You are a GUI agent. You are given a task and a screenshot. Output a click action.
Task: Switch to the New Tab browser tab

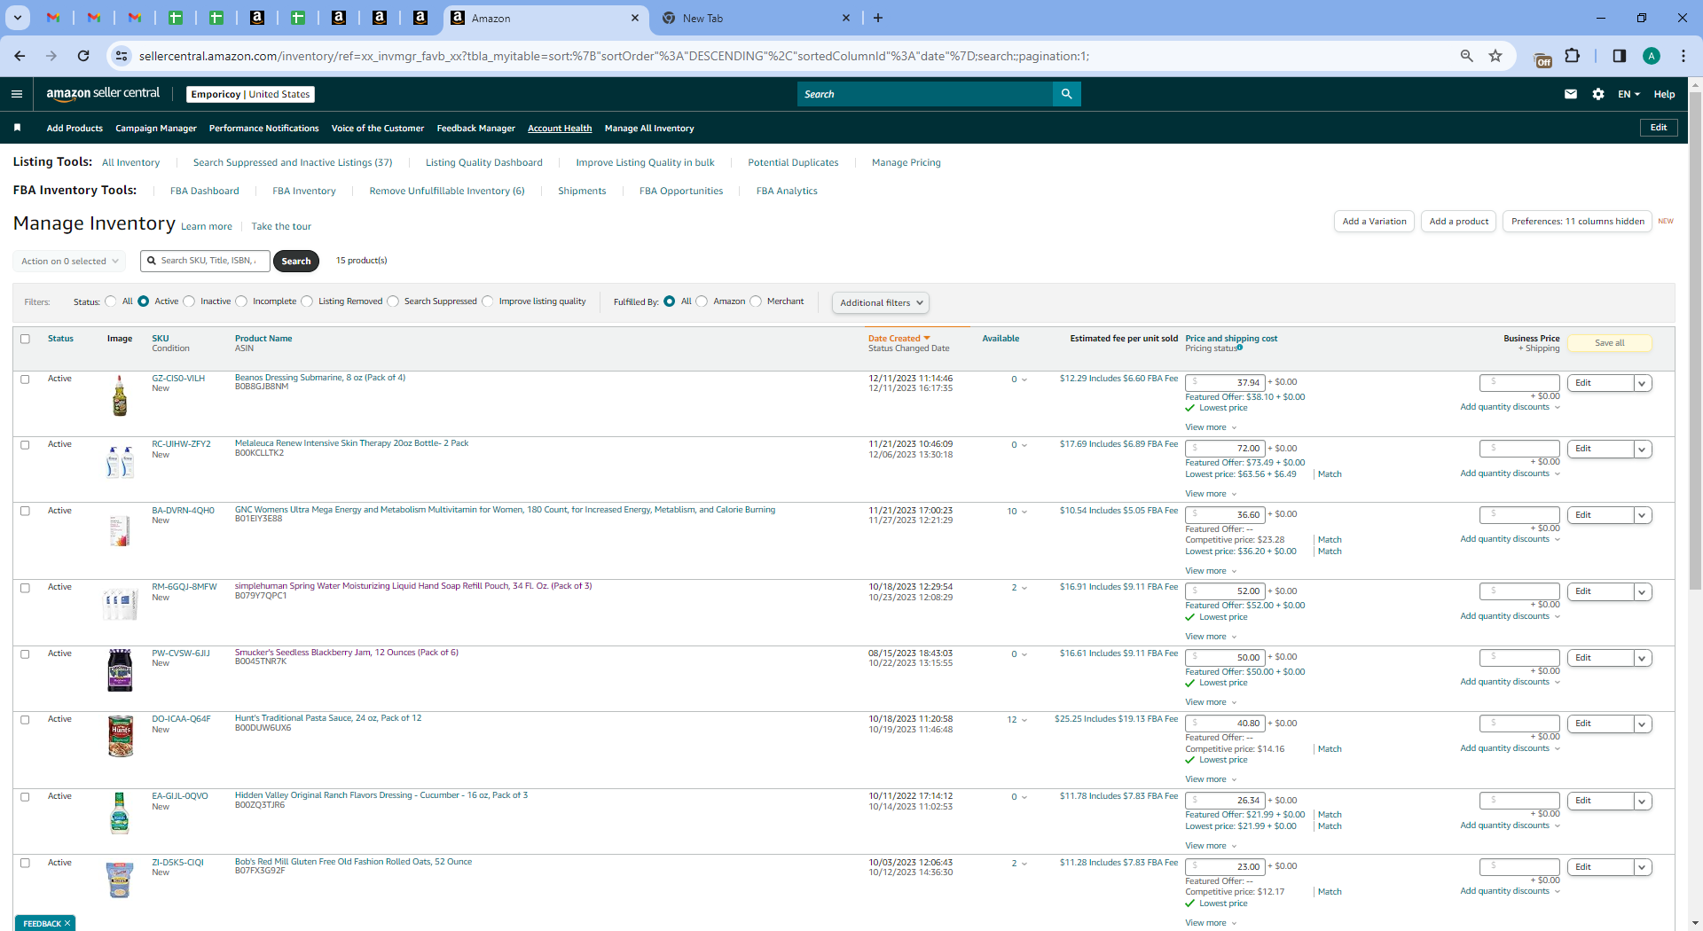[x=756, y=18]
